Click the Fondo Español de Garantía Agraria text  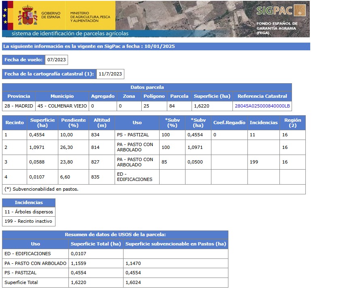pyautogui.click(x=277, y=28)
